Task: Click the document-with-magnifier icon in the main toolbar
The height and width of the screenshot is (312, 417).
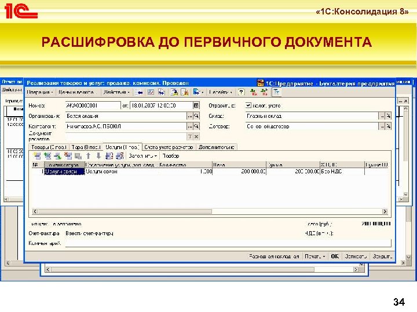Action: 174,92
